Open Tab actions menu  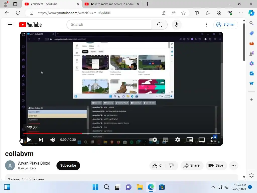15,4
